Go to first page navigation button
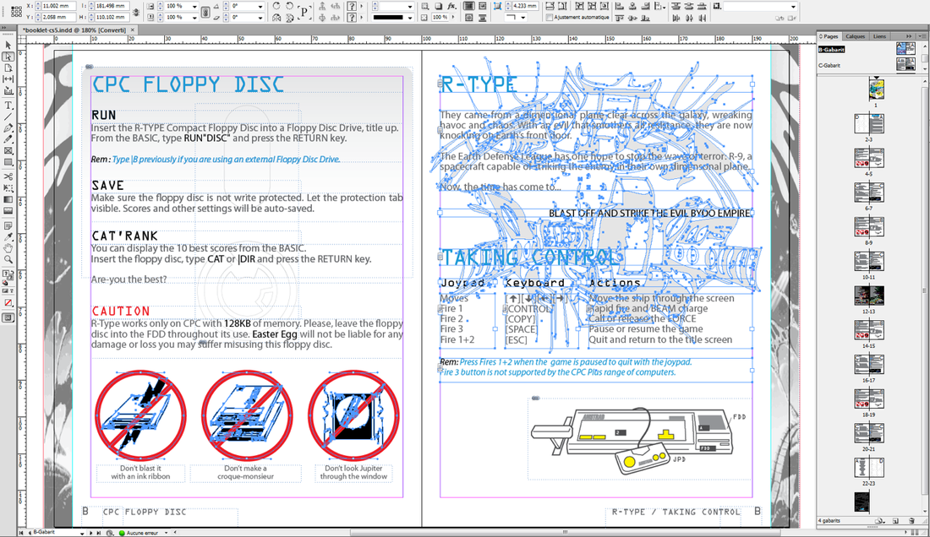 click(x=21, y=533)
